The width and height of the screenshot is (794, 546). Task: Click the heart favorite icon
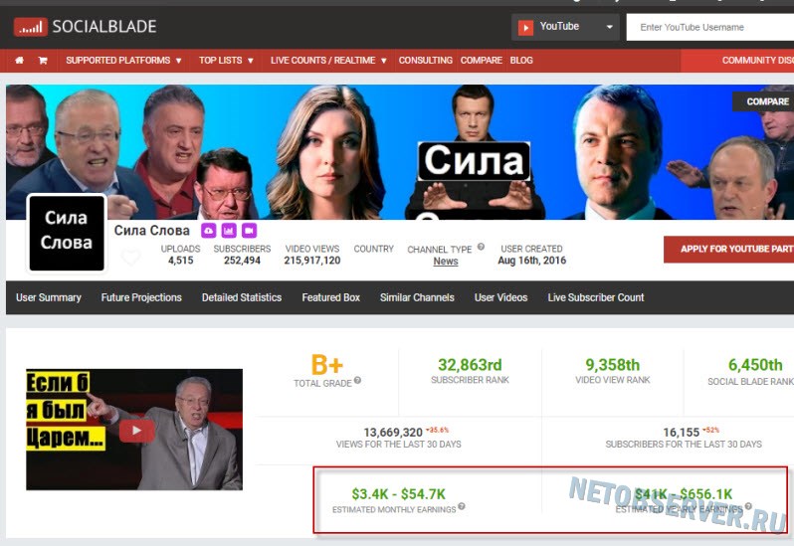pyautogui.click(x=130, y=258)
